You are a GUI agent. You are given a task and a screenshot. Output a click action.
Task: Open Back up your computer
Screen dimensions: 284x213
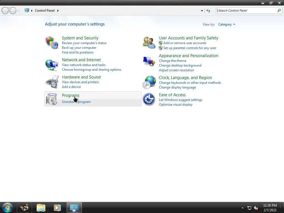79,48
